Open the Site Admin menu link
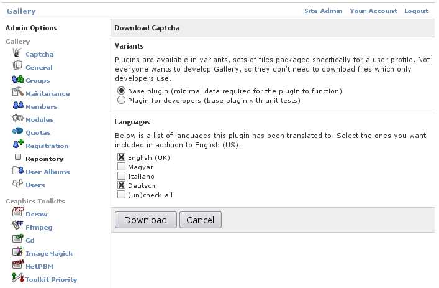This screenshot has height=288, width=439. (x=324, y=11)
